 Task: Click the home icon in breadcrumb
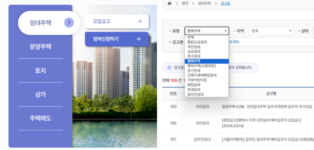point(170,4)
